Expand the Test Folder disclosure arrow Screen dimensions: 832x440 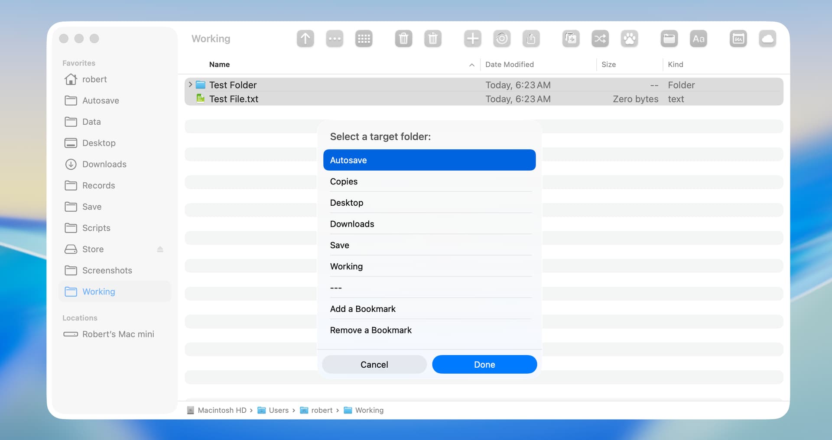(190, 85)
